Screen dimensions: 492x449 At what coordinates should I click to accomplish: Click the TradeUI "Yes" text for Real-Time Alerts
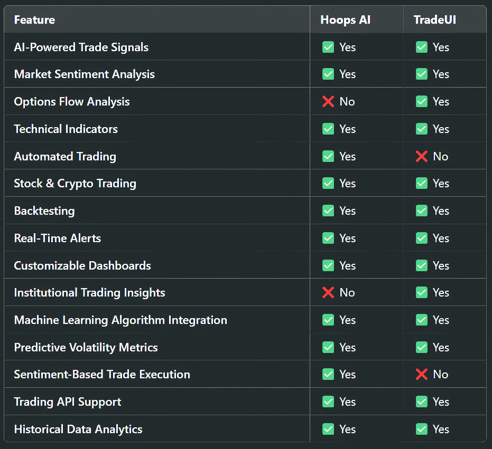[x=441, y=238]
